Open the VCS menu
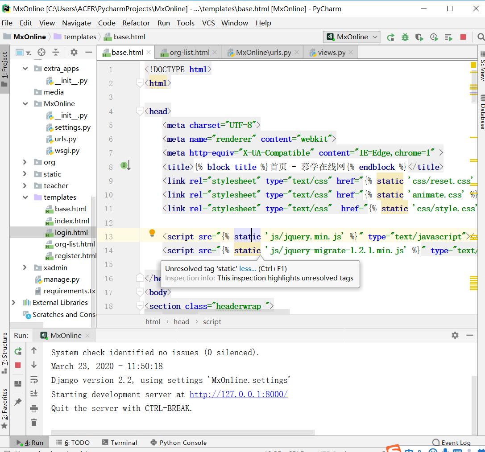Screen dimensions: 485x452 208,23
